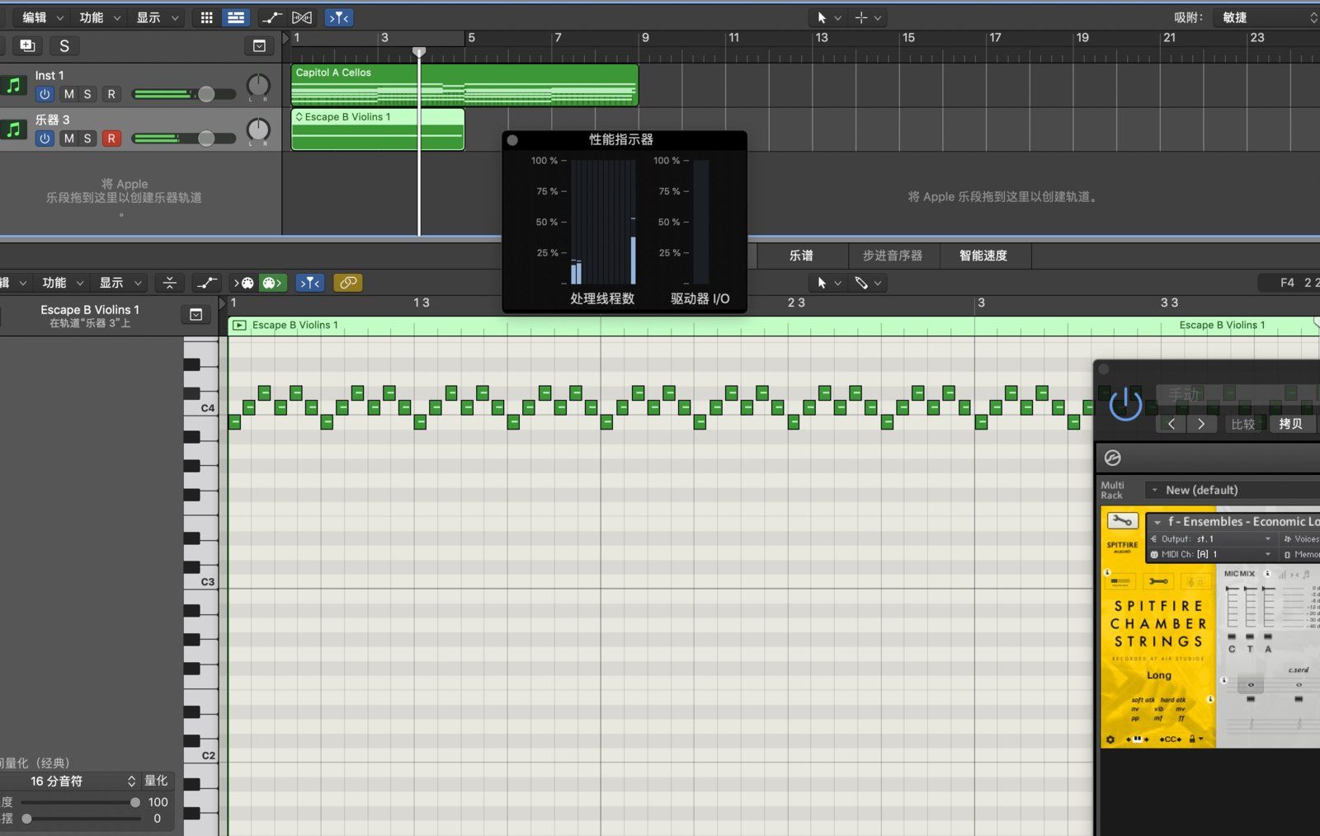The image size is (1320, 836).
Task: Click the playhead marker on ruler
Action: click(x=419, y=52)
